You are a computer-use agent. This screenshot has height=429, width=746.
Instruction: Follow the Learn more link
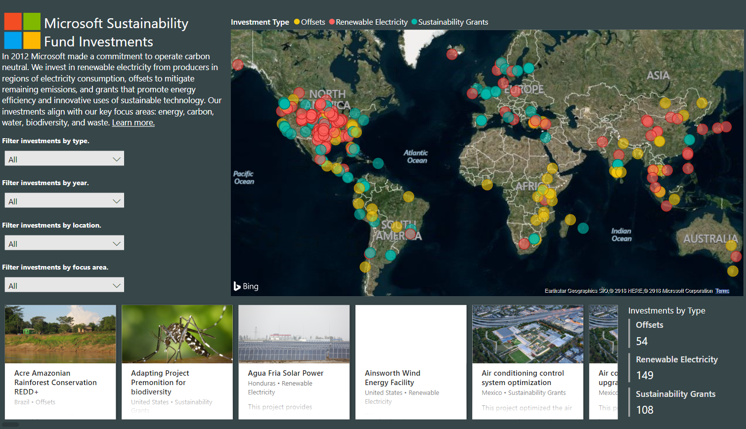(x=133, y=123)
